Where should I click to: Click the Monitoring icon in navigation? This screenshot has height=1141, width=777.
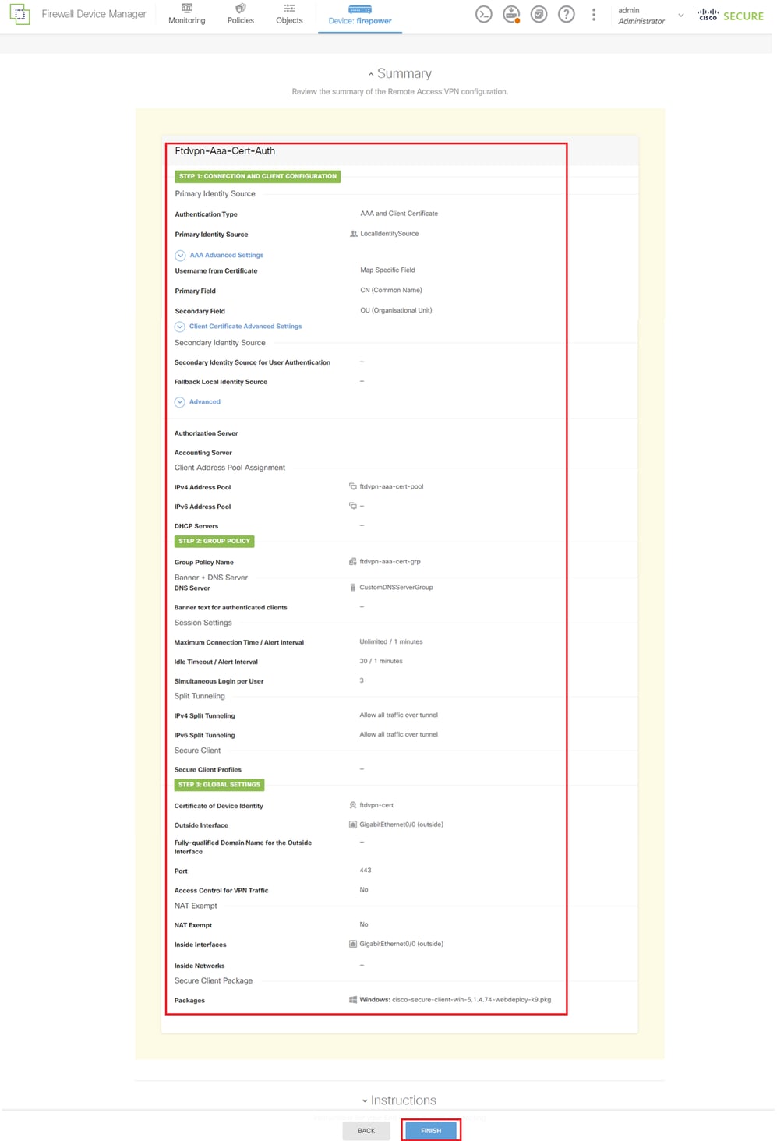187,8
